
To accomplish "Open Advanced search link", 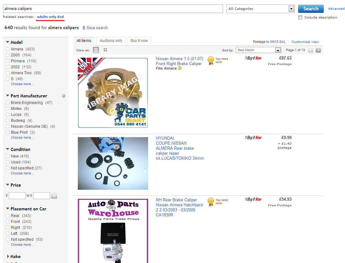I will click(x=336, y=8).
